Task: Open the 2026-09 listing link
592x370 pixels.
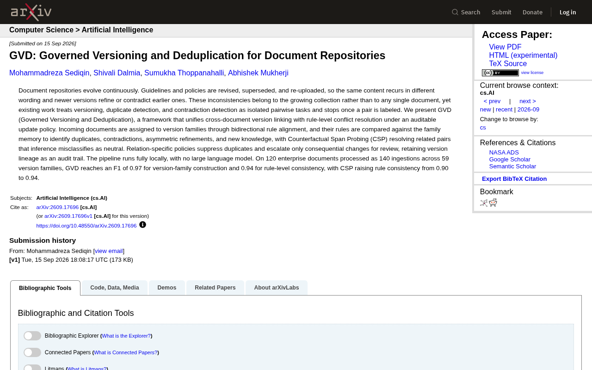Action: pos(528,110)
